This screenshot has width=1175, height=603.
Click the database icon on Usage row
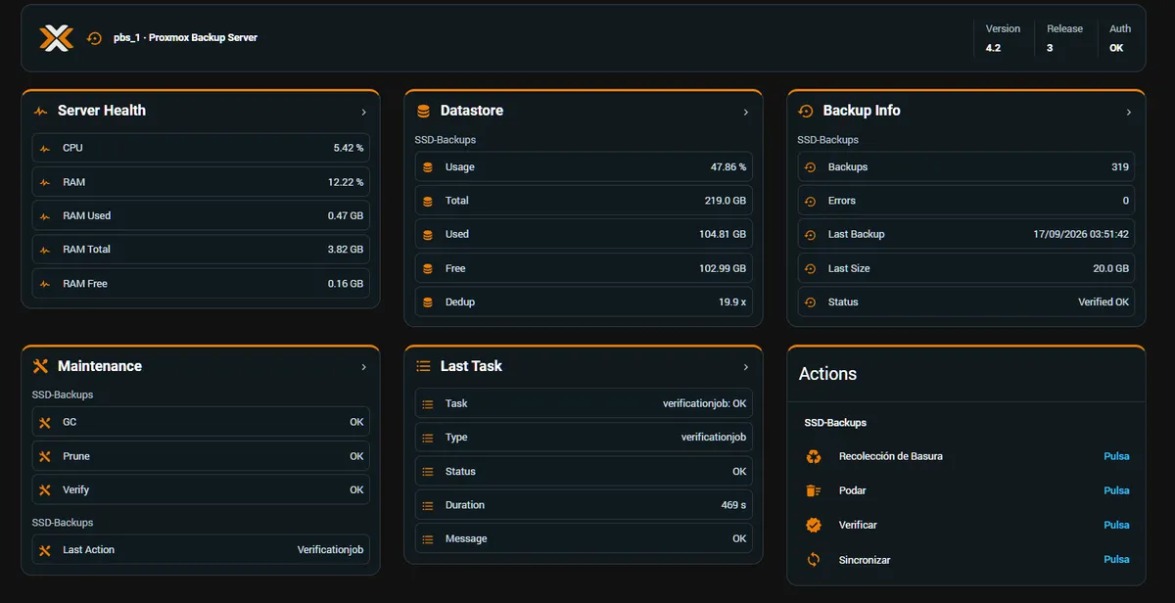pyautogui.click(x=427, y=167)
